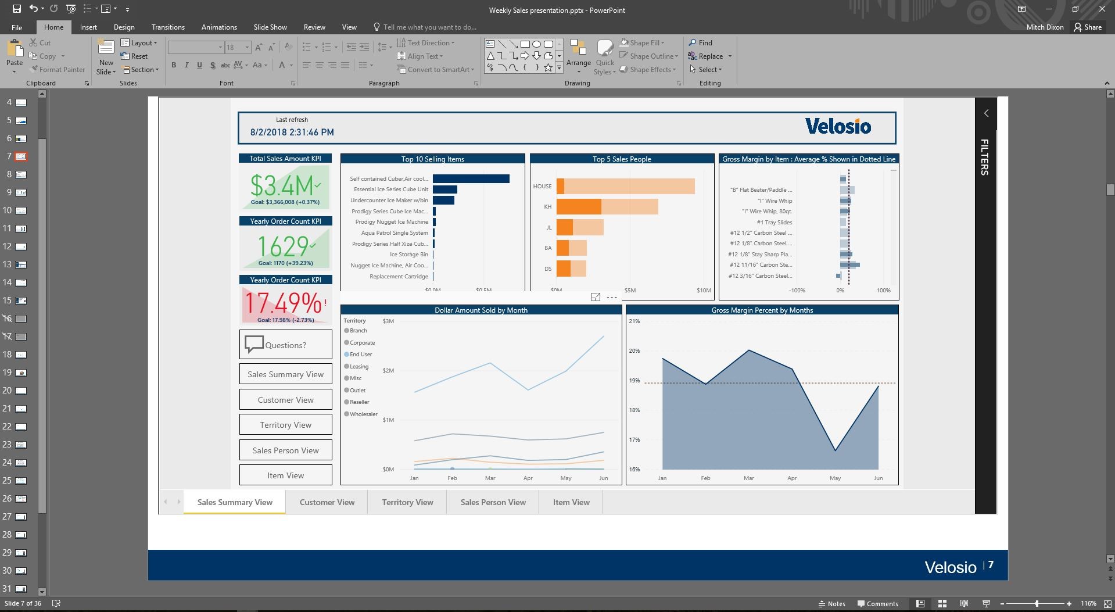This screenshot has width=1115, height=612.
Task: Toggle Underline formatting
Action: tap(199, 66)
